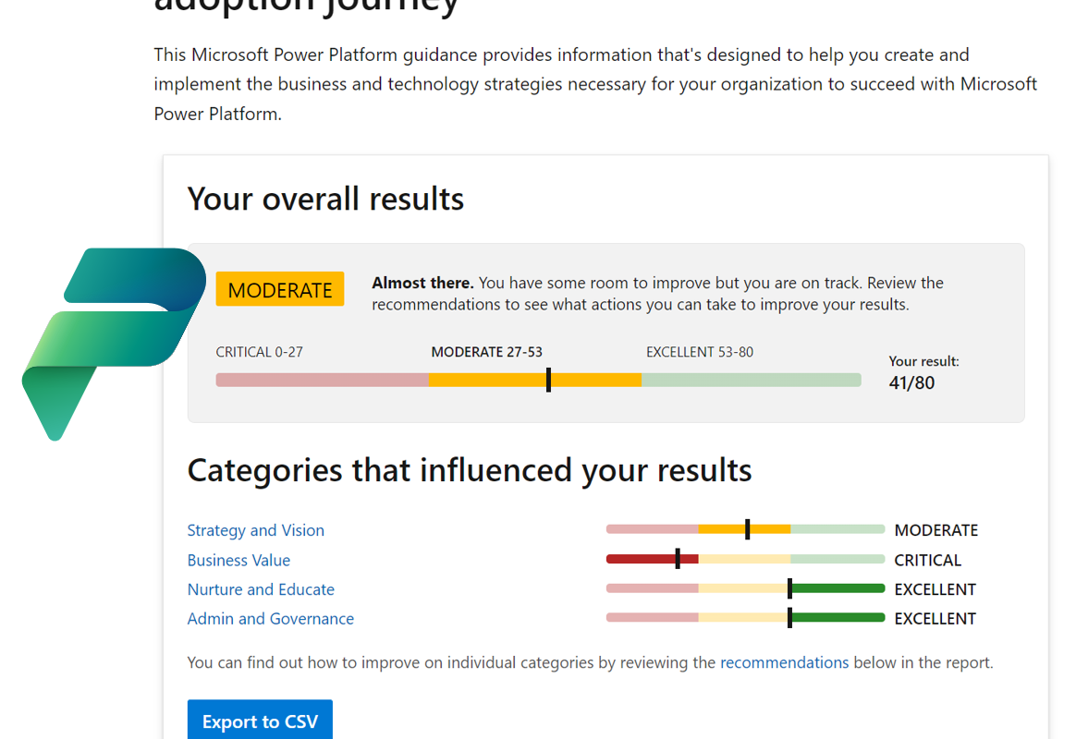Click the Strategy and Vision bar marker
Viewport: 1076px width, 739px height.
click(x=747, y=529)
